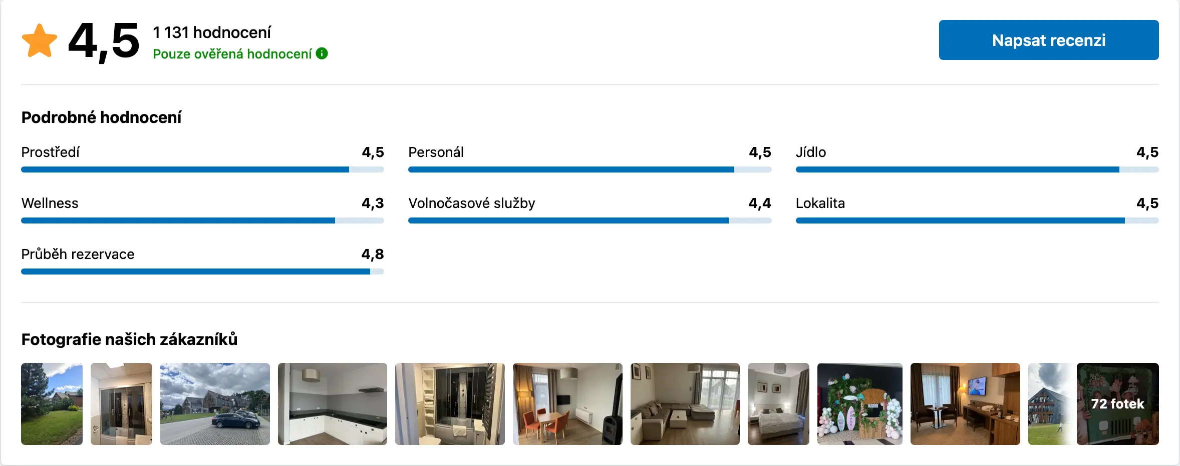Viewport: 1180px width, 466px height.
Task: Open the bedroom with white bed photo
Action: click(x=778, y=404)
